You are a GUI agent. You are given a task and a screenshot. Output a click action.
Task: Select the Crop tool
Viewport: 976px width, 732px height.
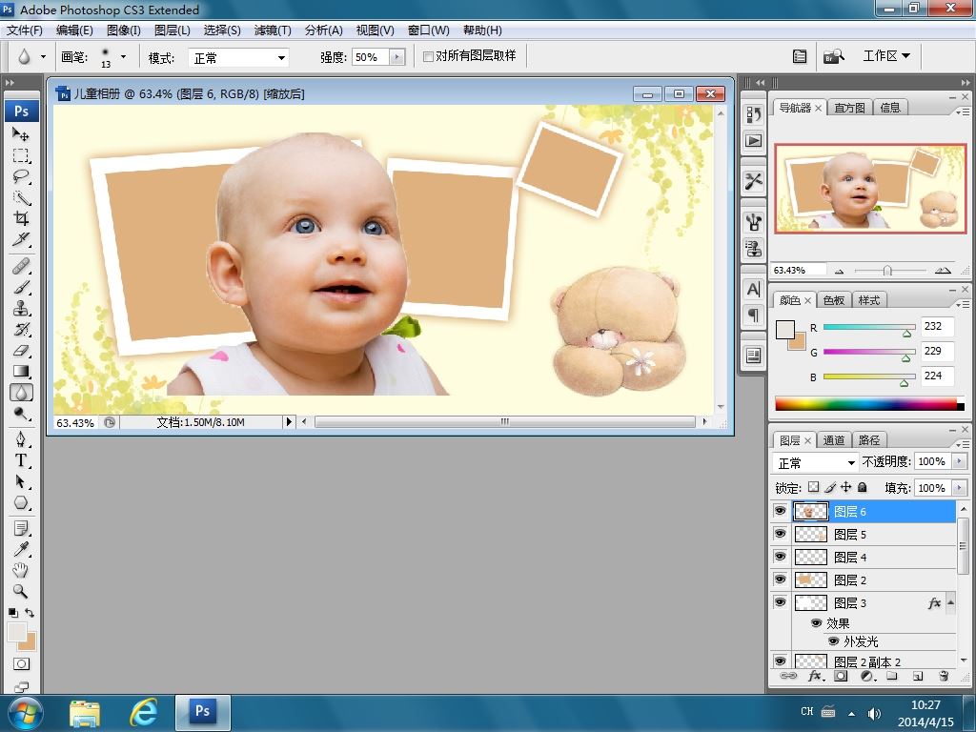pyautogui.click(x=21, y=218)
